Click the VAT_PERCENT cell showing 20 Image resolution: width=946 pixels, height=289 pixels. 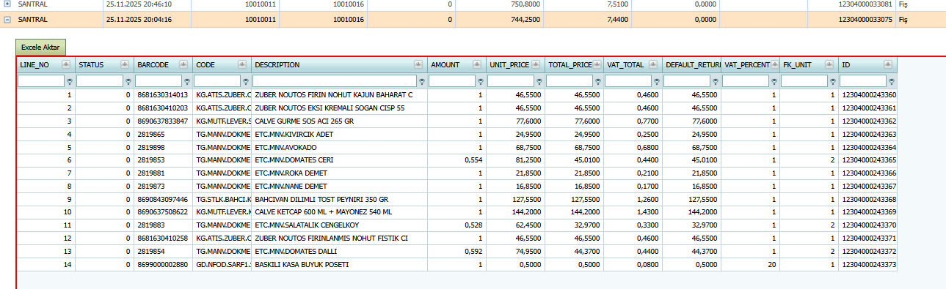click(750, 265)
